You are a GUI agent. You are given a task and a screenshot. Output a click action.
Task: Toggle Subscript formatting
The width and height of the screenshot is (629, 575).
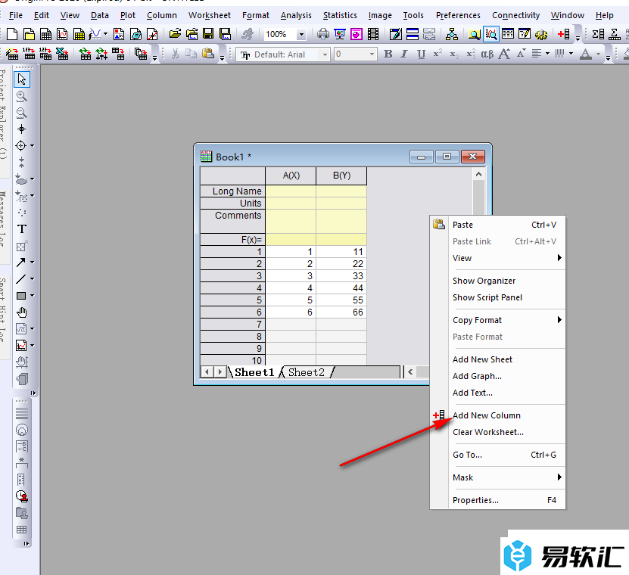pyautogui.click(x=454, y=54)
